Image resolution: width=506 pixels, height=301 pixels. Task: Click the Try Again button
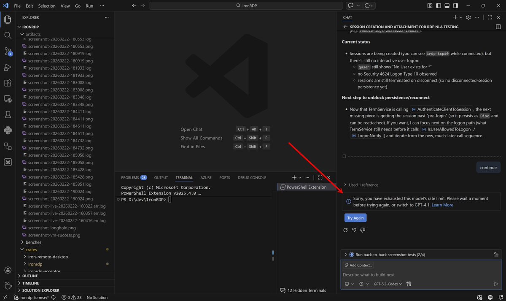tap(355, 218)
